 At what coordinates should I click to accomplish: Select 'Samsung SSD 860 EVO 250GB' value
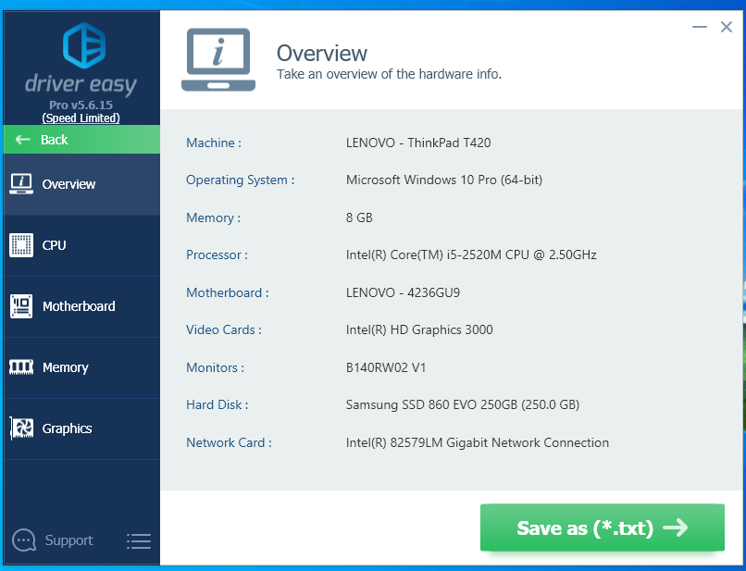pyautogui.click(x=463, y=405)
